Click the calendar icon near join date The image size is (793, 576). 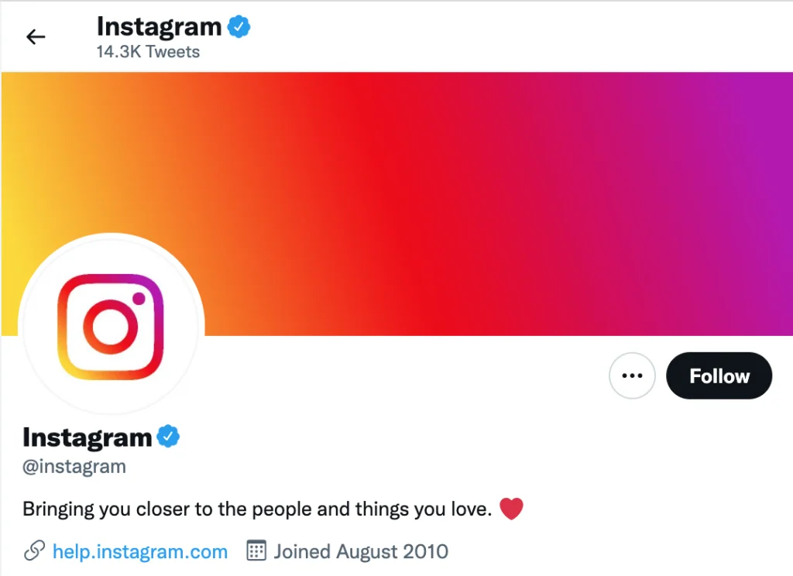click(x=256, y=550)
